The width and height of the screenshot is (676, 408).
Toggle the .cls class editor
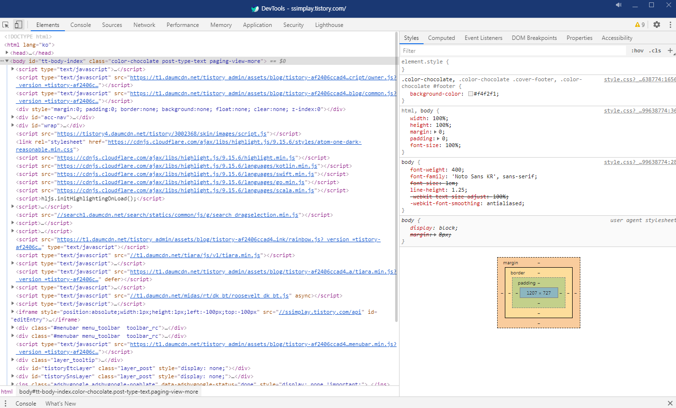tap(655, 50)
